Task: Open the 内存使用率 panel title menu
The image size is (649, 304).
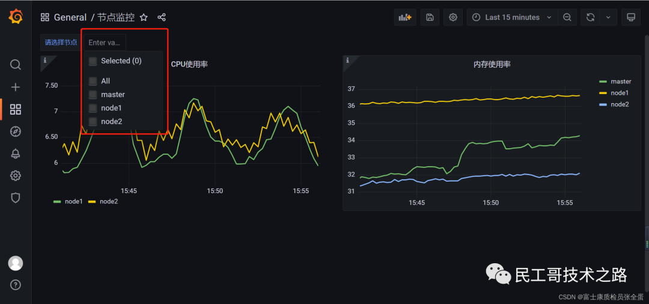Action: coord(492,64)
